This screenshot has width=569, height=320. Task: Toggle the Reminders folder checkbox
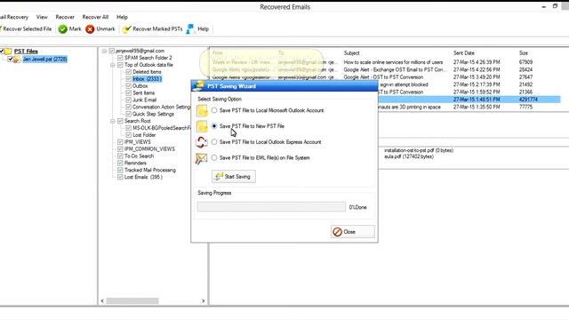tap(120, 163)
